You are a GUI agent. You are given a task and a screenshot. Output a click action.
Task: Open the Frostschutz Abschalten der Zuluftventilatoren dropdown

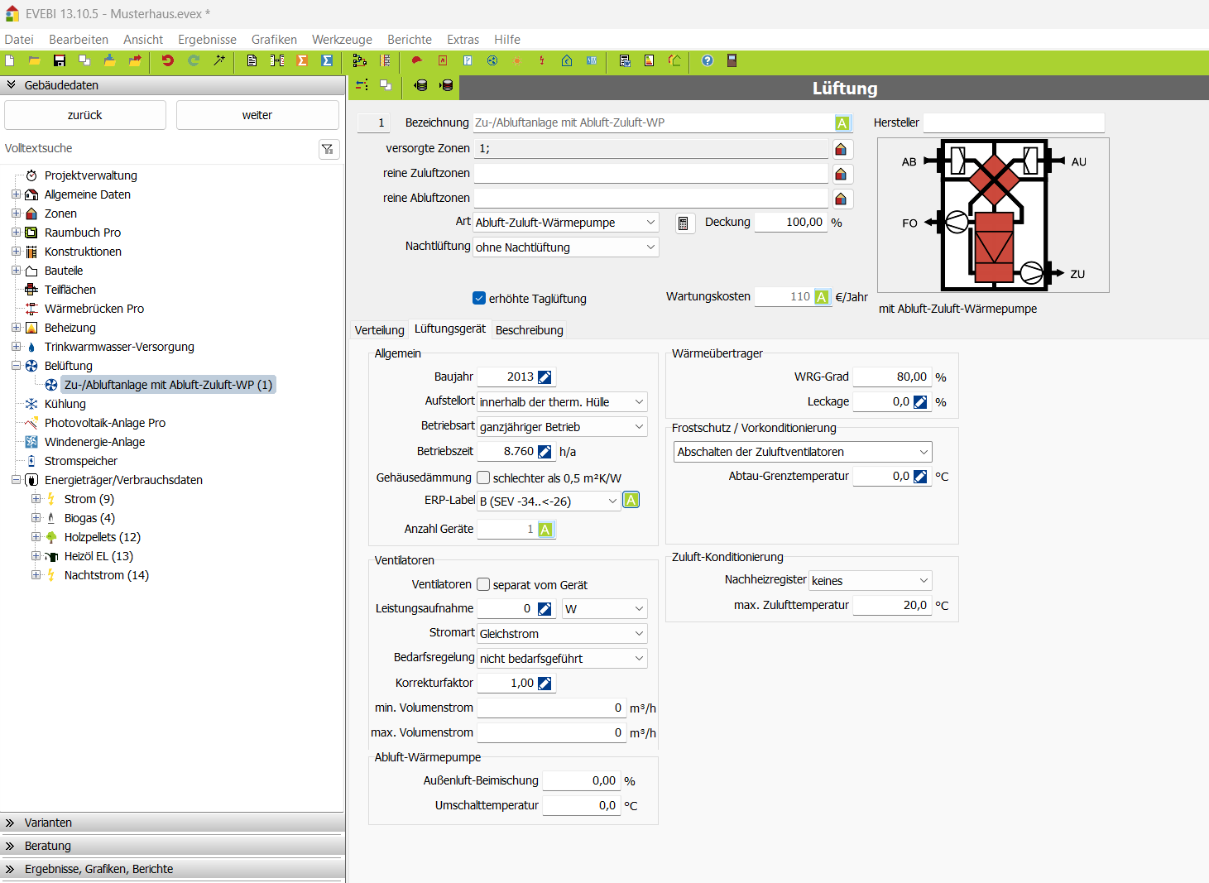(802, 452)
